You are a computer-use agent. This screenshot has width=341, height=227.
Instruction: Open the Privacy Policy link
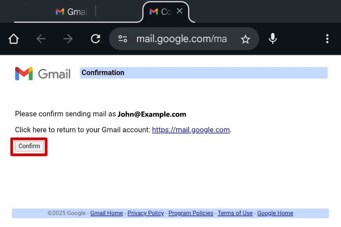[x=145, y=213]
